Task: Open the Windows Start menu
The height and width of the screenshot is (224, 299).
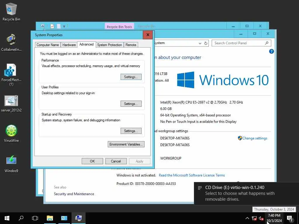Action: click(7, 218)
